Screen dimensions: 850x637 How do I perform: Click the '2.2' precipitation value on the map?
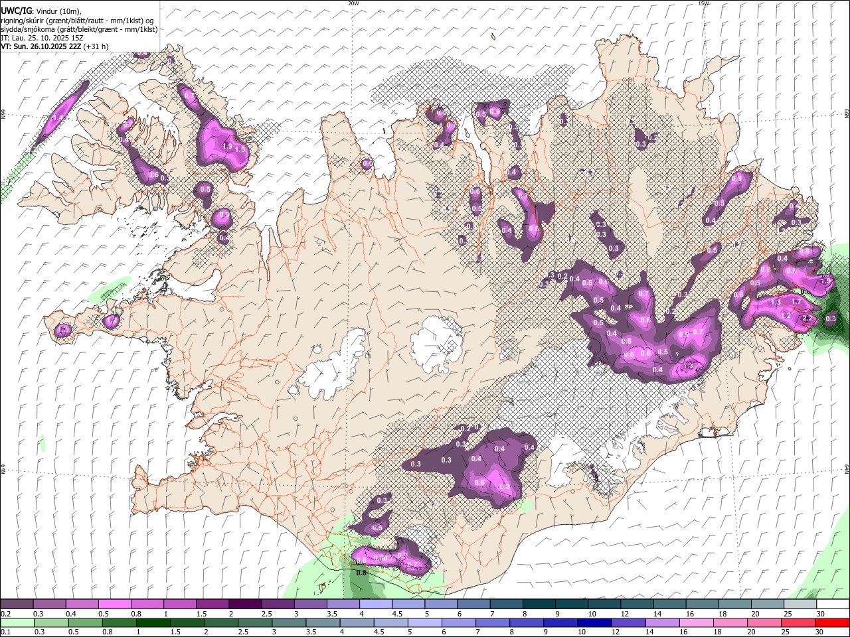(807, 318)
